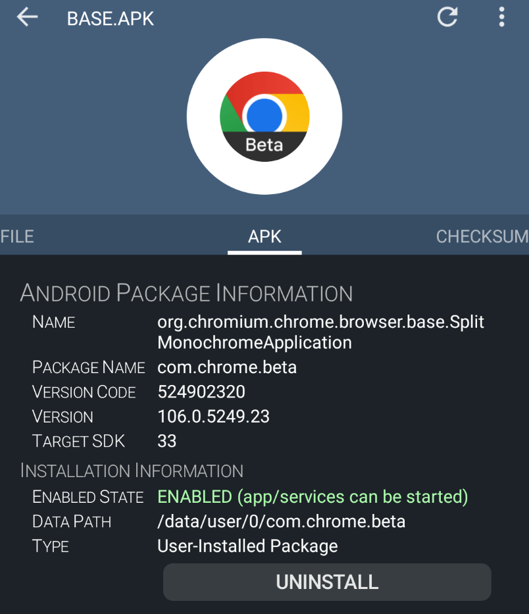This screenshot has height=614, width=529.
Task: Tap the green ENABLED state text
Action: [313, 496]
